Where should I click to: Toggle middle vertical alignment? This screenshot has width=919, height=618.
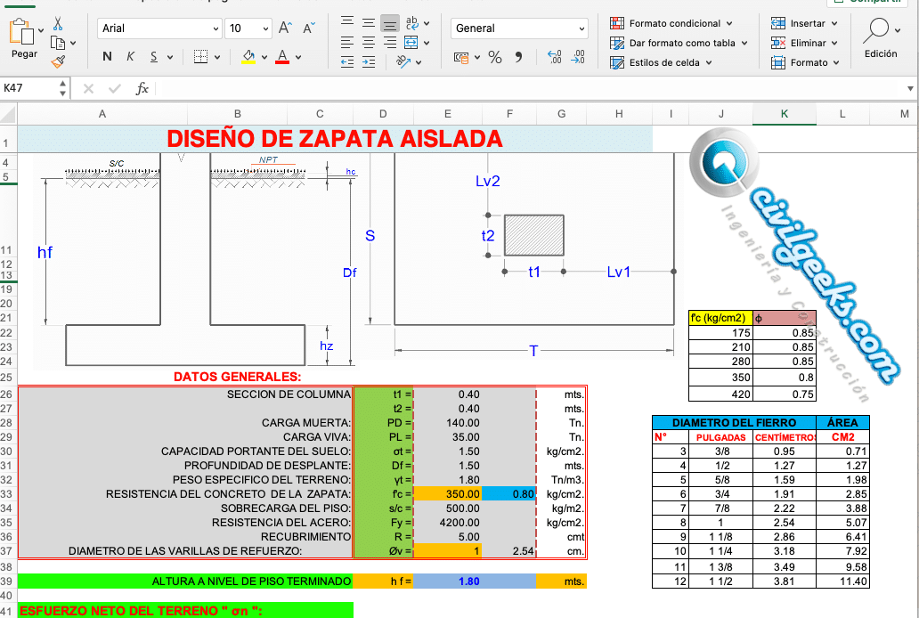(369, 23)
